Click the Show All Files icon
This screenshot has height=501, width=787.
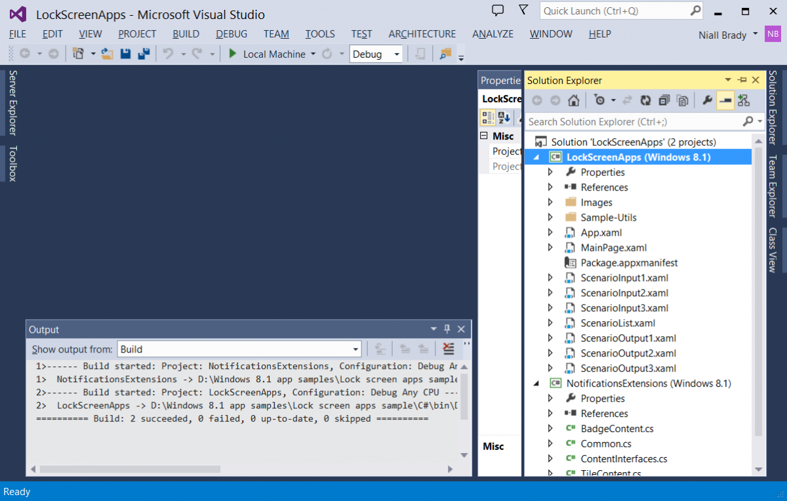tap(683, 100)
